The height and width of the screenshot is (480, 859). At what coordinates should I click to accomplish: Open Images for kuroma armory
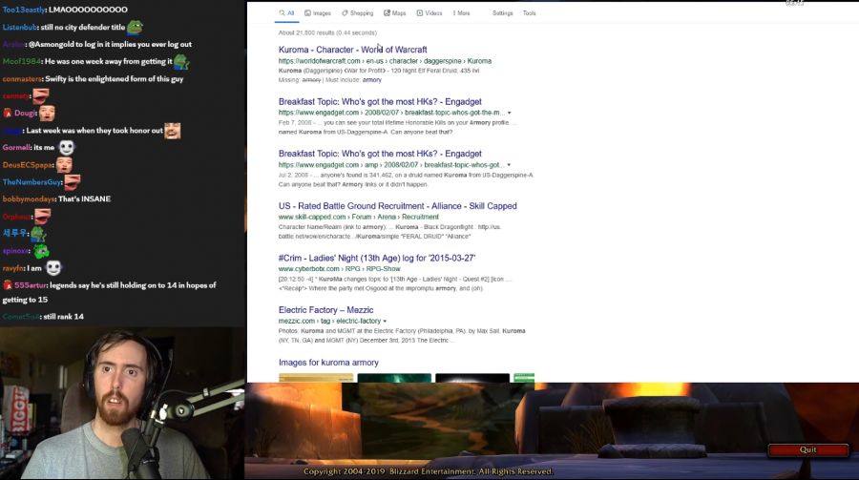point(328,363)
